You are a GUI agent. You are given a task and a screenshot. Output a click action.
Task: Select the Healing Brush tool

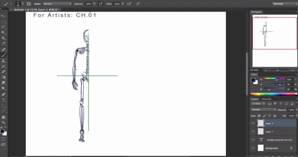click(3, 50)
